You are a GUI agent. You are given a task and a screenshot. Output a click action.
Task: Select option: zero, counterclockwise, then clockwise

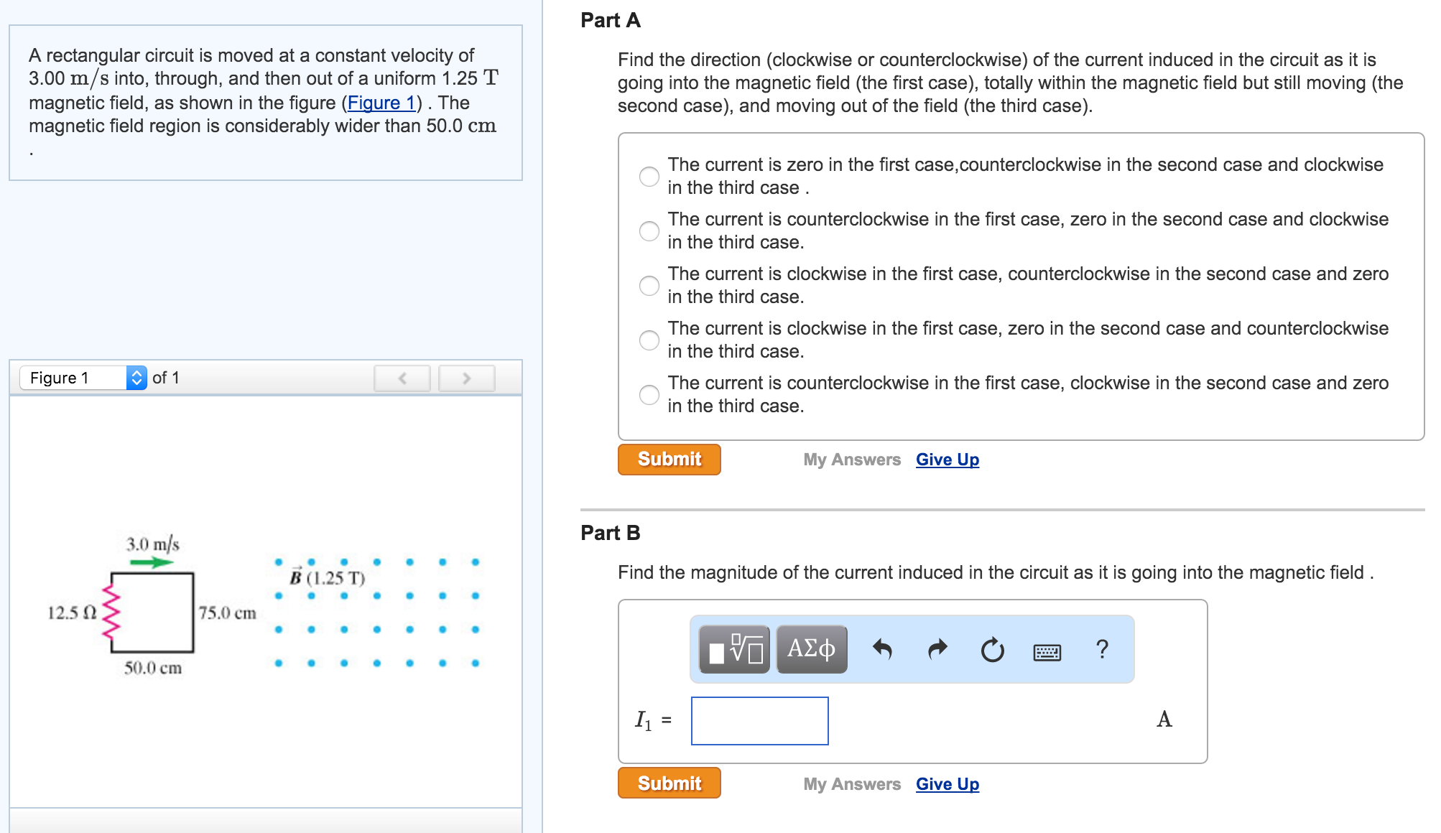(x=649, y=177)
